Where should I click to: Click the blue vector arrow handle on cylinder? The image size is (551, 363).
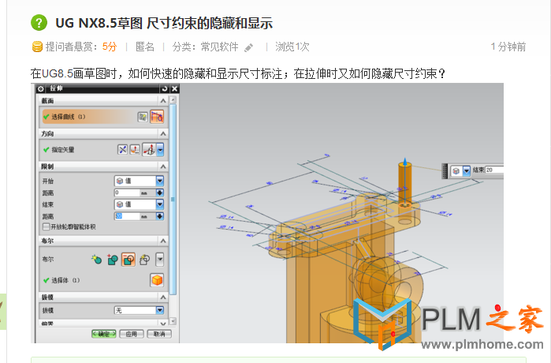tap(405, 163)
